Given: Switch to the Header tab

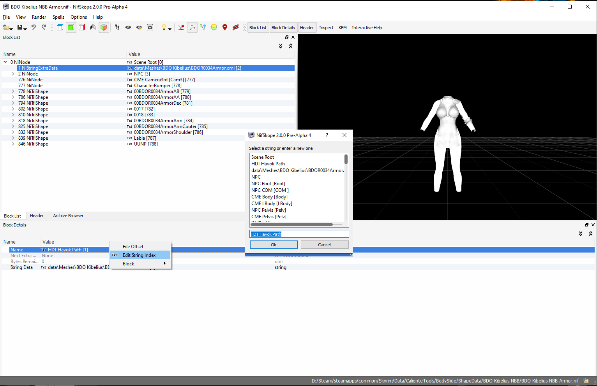Looking at the screenshot, I should pyautogui.click(x=37, y=216).
